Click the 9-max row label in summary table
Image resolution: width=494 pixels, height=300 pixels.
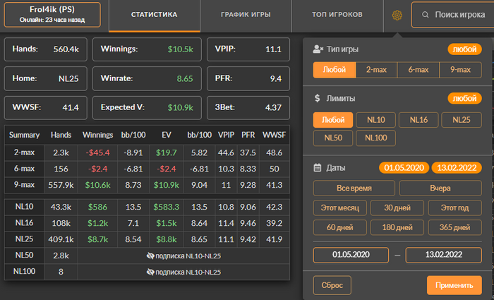(x=24, y=185)
